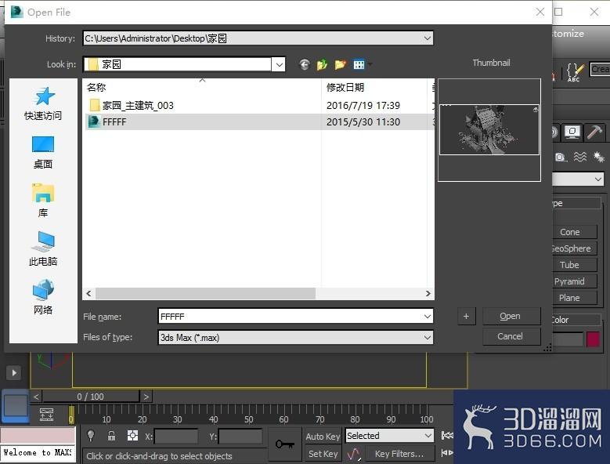
Task: Click the large Set Keys key icon
Action: tap(285, 444)
